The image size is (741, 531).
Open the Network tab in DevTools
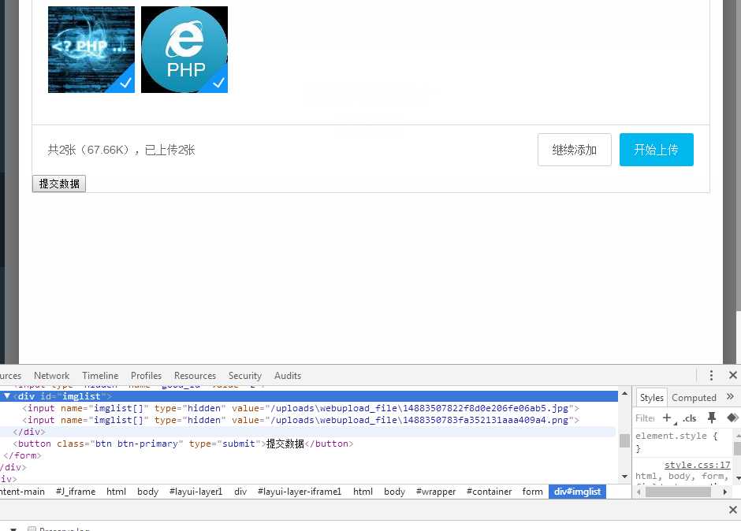tap(51, 376)
